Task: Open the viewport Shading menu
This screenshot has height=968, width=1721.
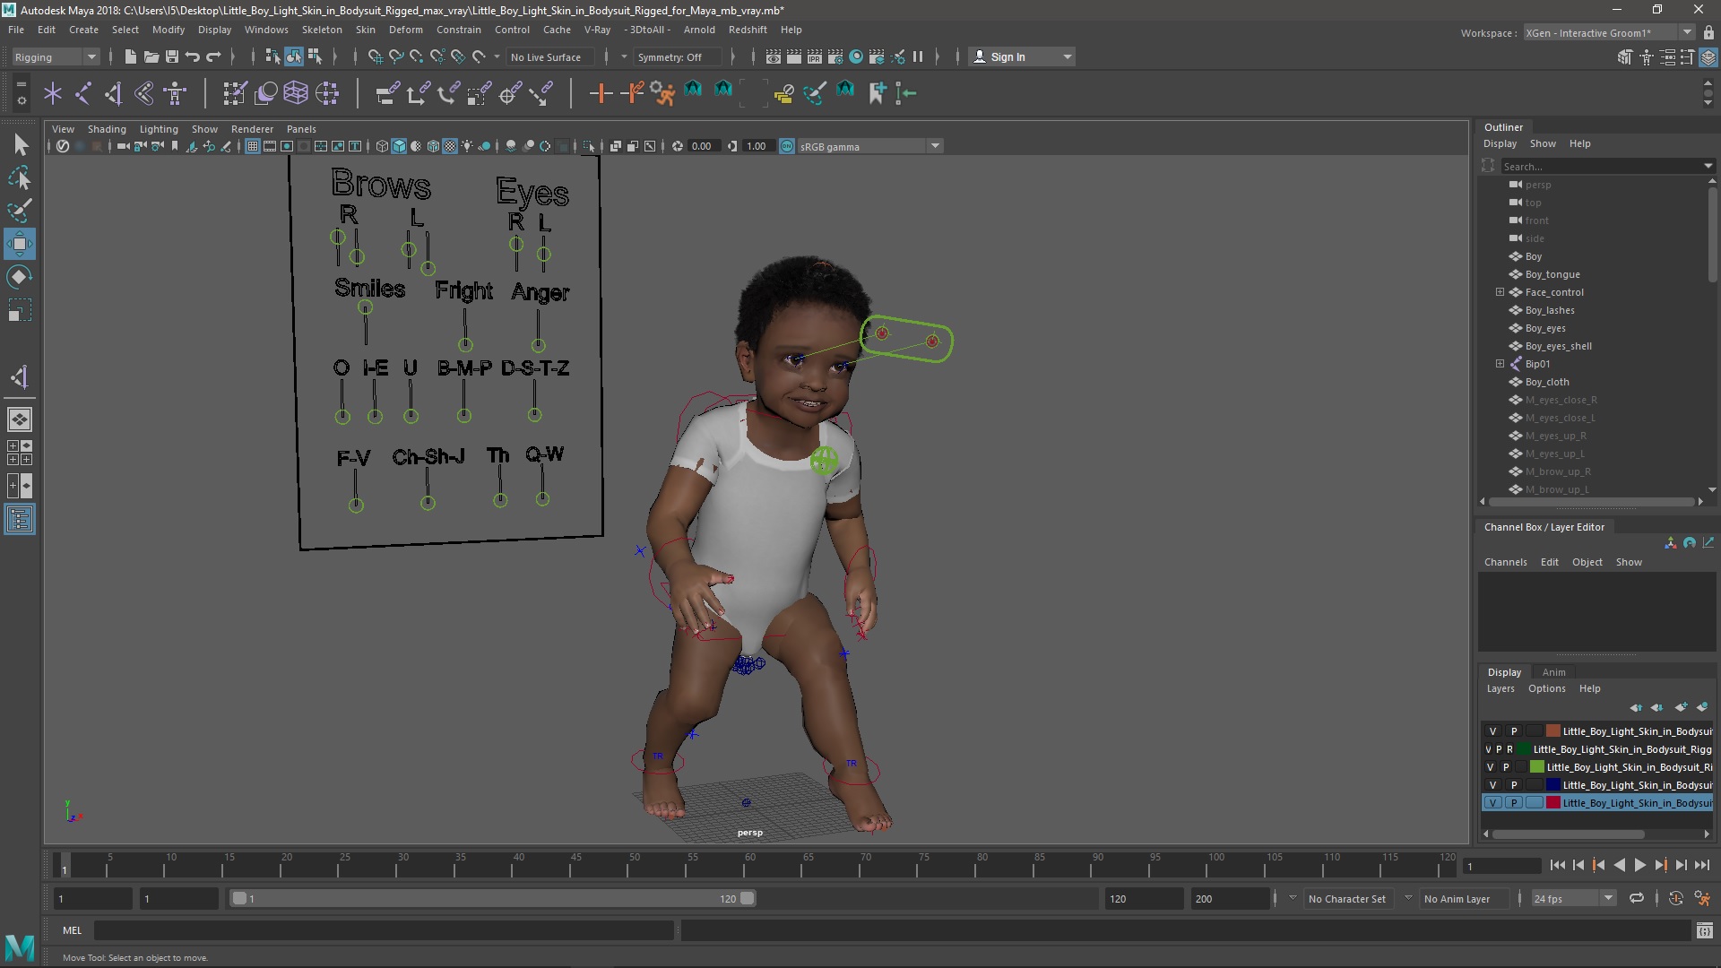Action: pos(107,129)
